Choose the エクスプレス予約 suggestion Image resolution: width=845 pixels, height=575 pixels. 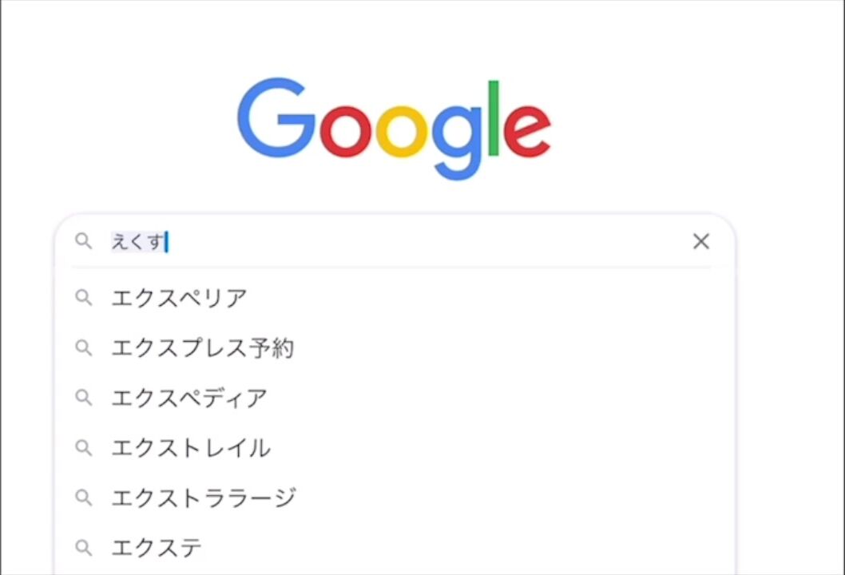203,348
